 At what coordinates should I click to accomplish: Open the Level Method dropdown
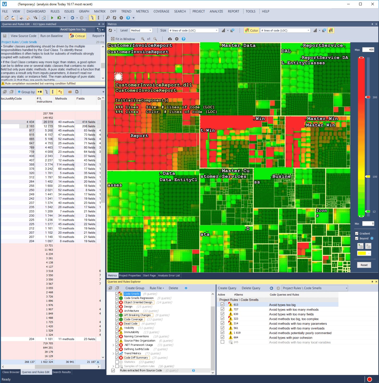pos(141,31)
